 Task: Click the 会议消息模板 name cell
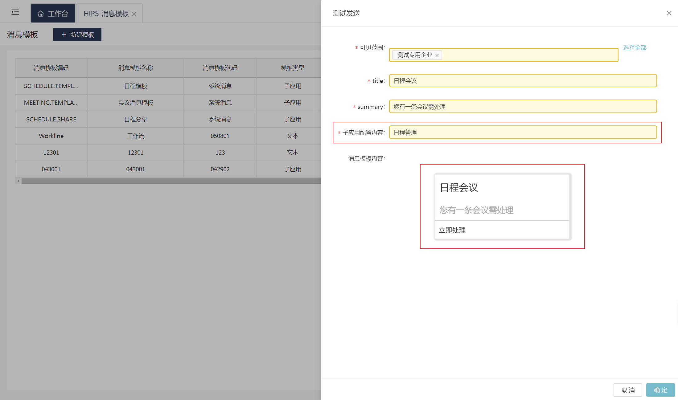[136, 103]
